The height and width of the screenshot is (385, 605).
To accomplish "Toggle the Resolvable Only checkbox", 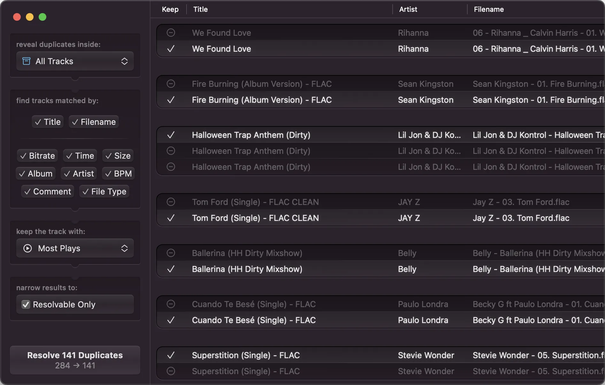I will point(26,305).
